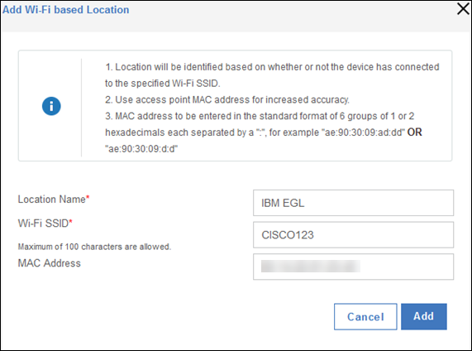Select the Wi-Fi SSID field containing CISCO123
The width and height of the screenshot is (472, 351).
353,234
